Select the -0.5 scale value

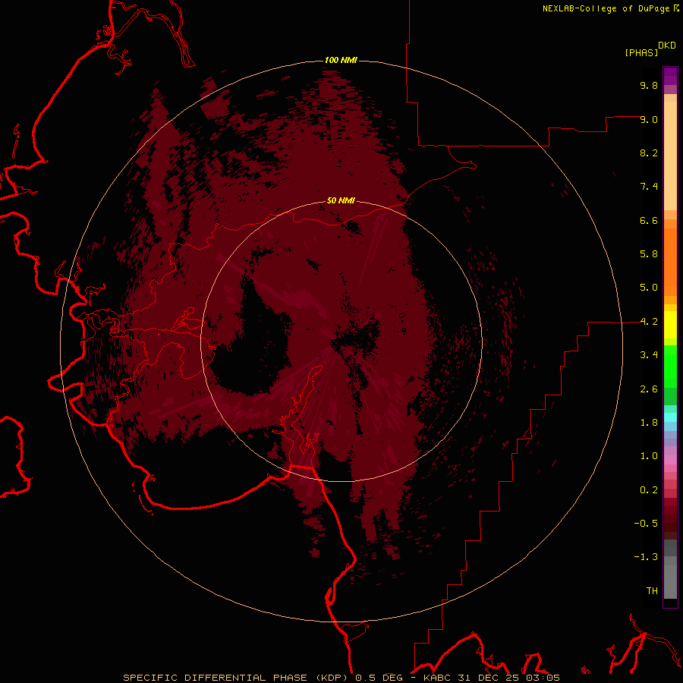click(x=646, y=524)
